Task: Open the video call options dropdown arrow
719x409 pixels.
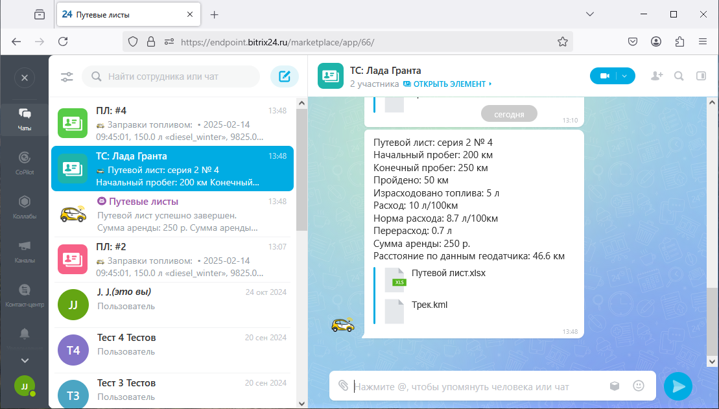Action: coord(625,76)
